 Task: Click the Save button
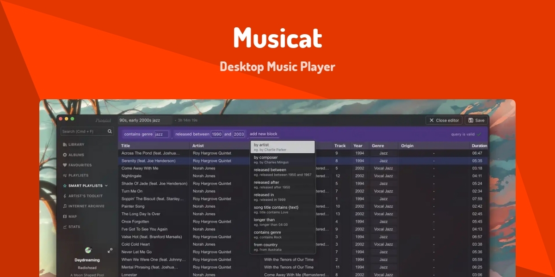coord(476,120)
